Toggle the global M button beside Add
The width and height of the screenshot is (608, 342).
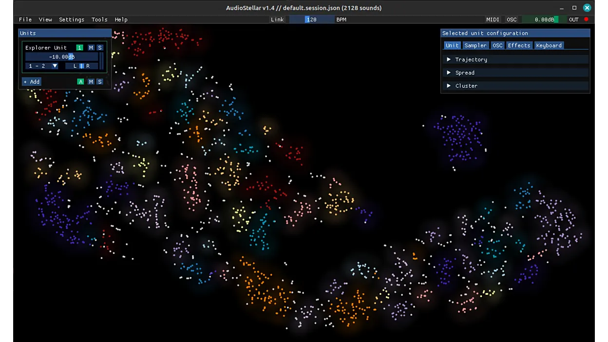pyautogui.click(x=91, y=82)
